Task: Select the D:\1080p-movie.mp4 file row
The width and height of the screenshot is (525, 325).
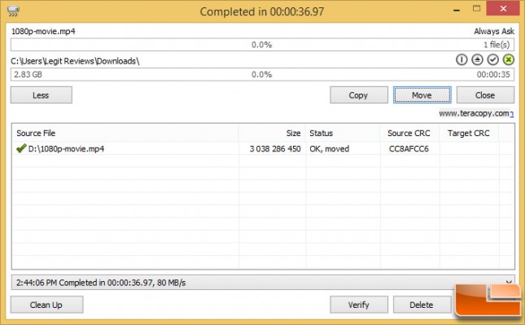Action: pyautogui.click(x=263, y=148)
